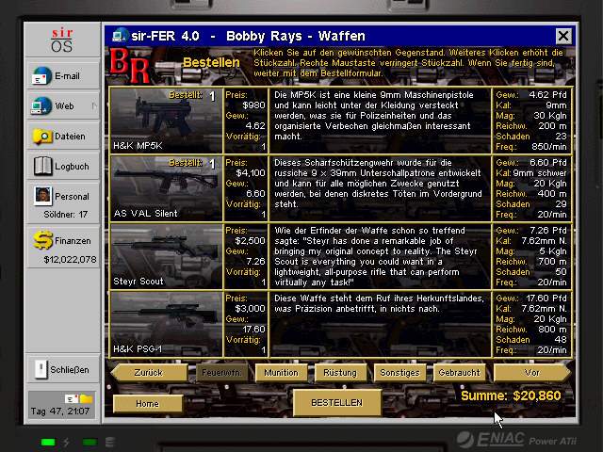
Task: Open the Dateien folder icon
Action: 42,137
